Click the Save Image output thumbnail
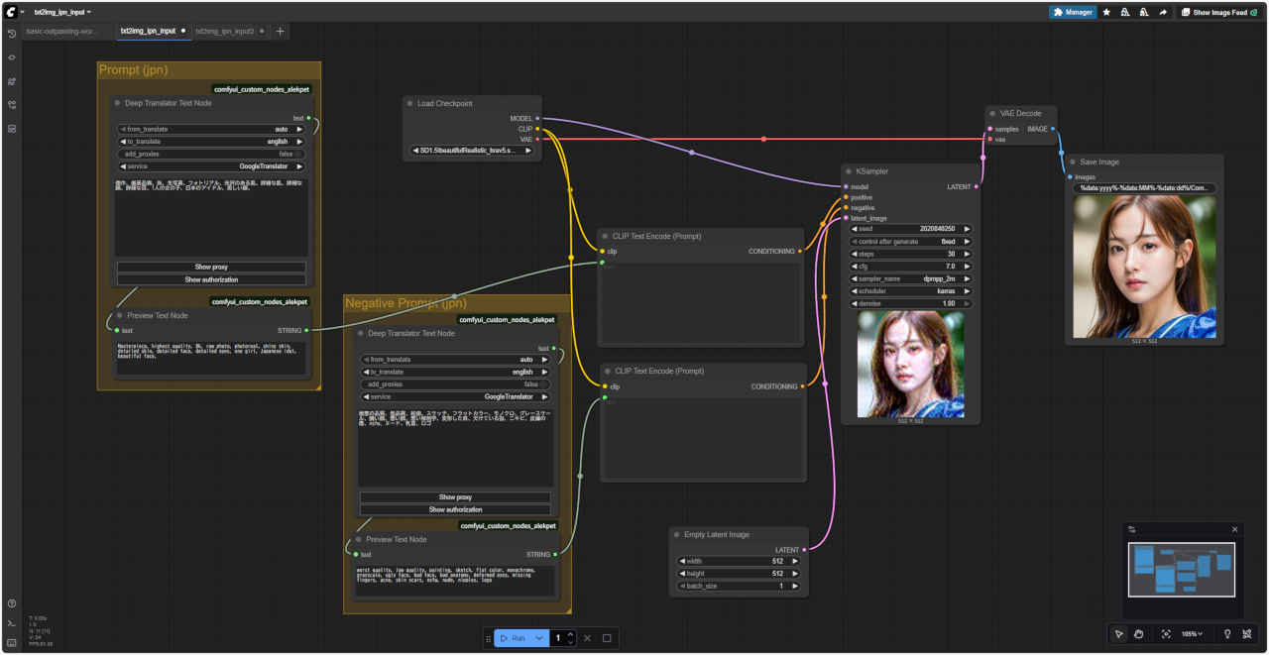The width and height of the screenshot is (1269, 655). (x=1144, y=266)
